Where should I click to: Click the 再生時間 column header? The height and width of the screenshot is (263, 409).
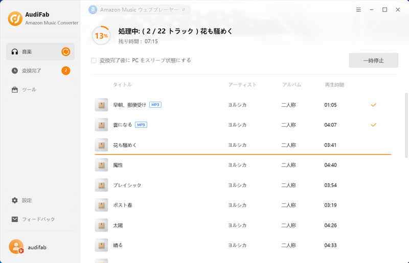(334, 85)
